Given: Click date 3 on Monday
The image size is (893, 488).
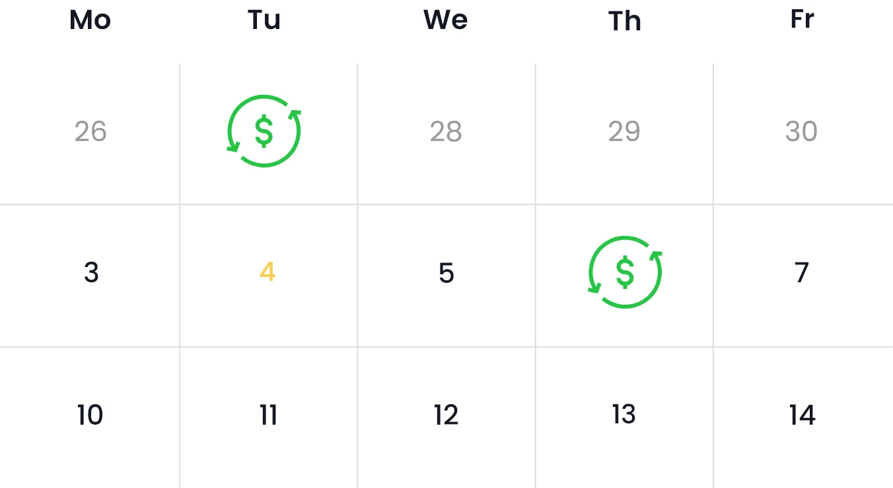Looking at the screenshot, I should pyautogui.click(x=91, y=272).
